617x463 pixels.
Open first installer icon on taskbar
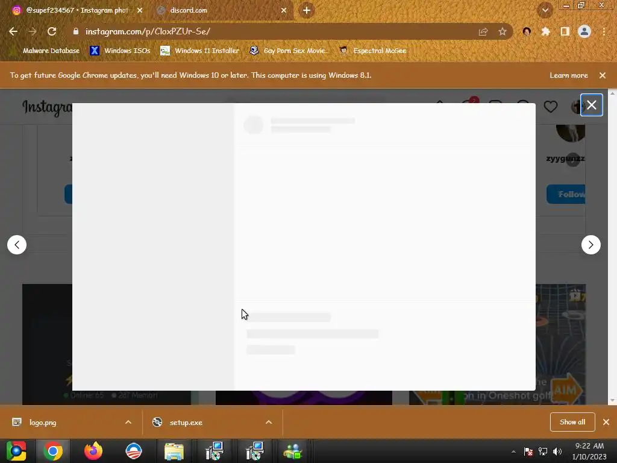point(215,451)
